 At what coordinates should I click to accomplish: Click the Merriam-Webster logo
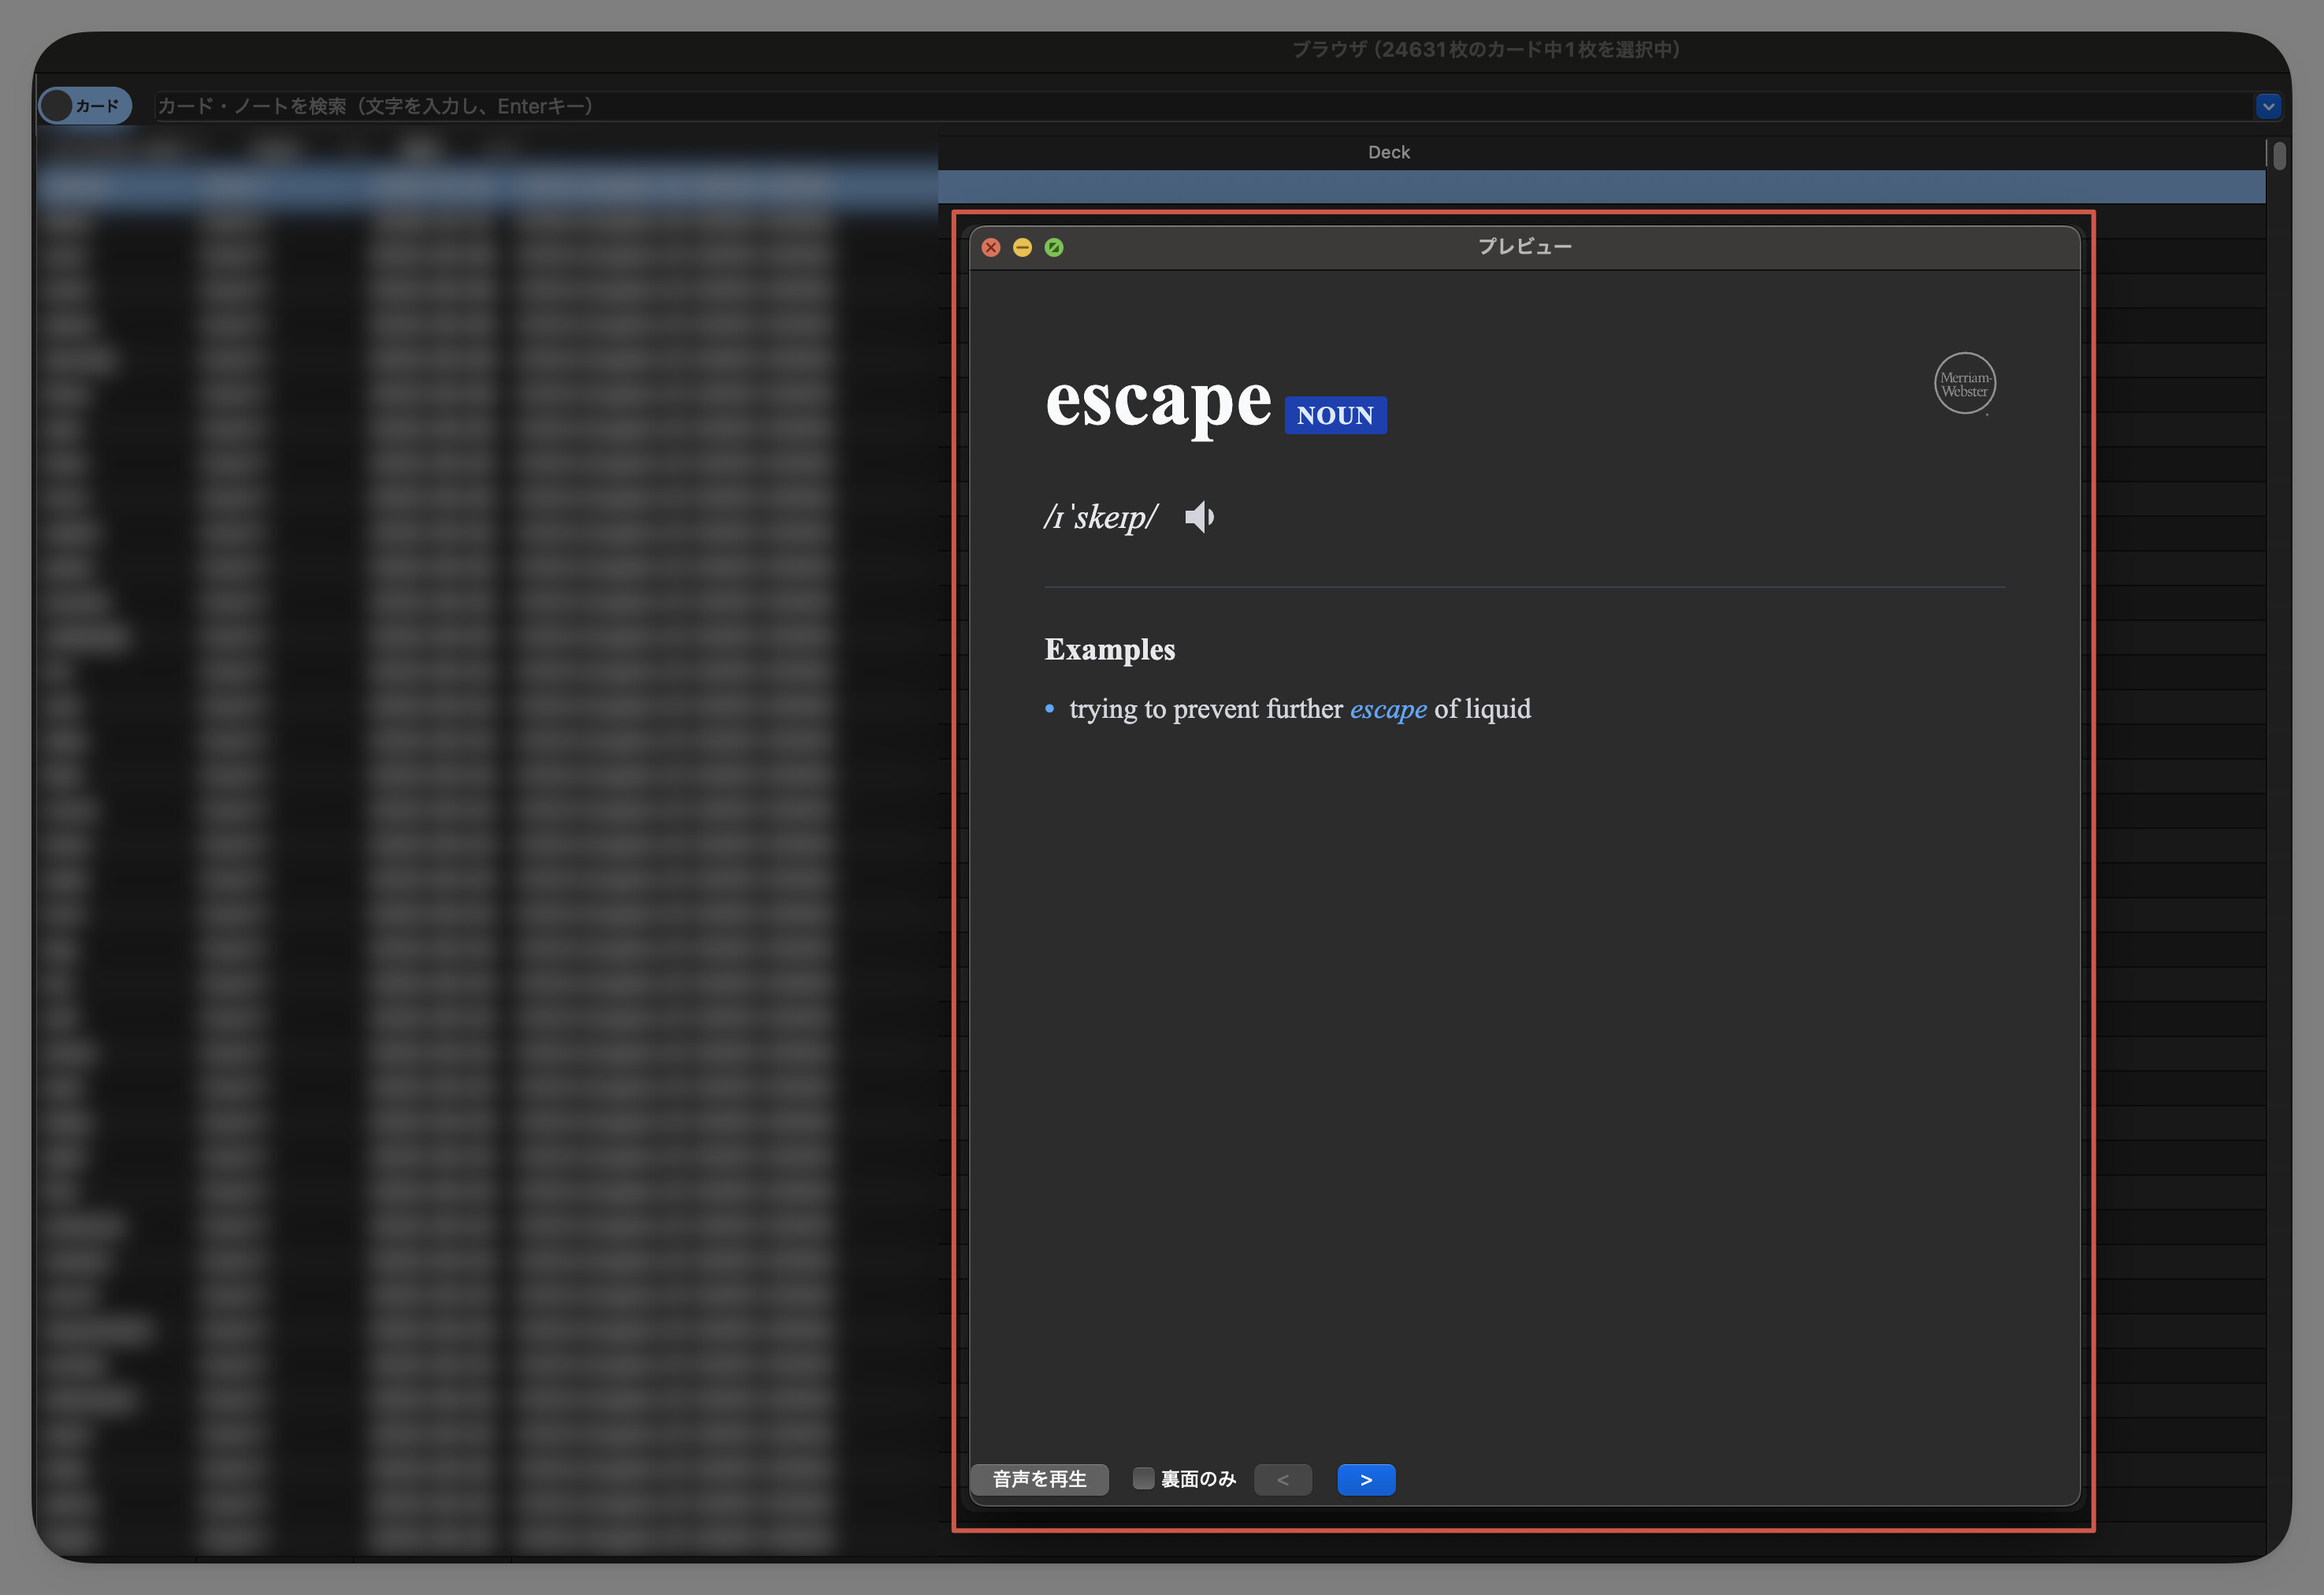tap(1964, 384)
